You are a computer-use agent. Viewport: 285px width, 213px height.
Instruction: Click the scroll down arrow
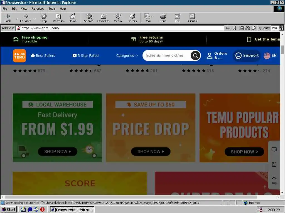pos(282,193)
